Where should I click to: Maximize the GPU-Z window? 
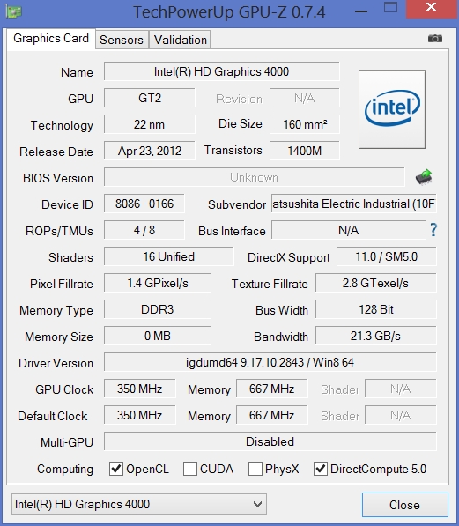click(x=390, y=8)
